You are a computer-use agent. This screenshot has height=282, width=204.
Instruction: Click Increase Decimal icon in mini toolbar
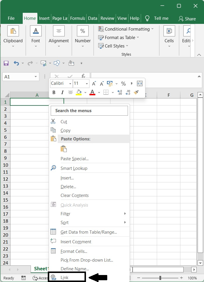[119, 92]
